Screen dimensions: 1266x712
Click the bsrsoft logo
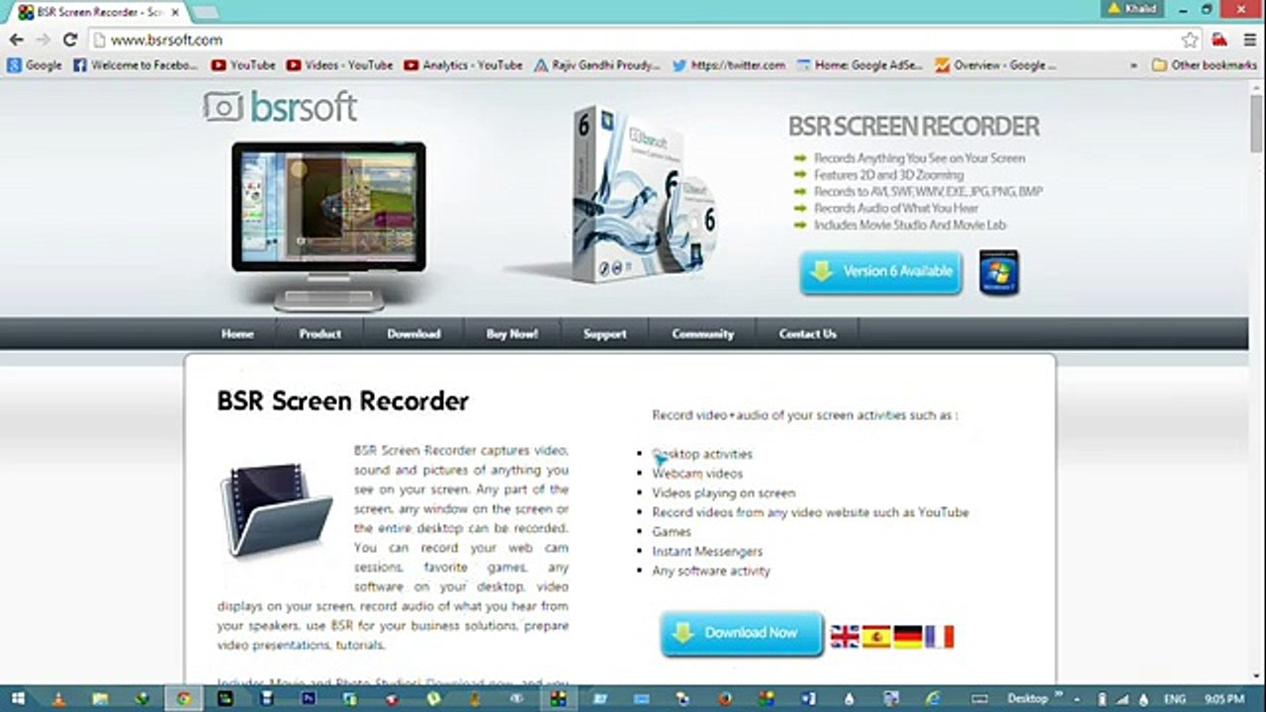[280, 107]
